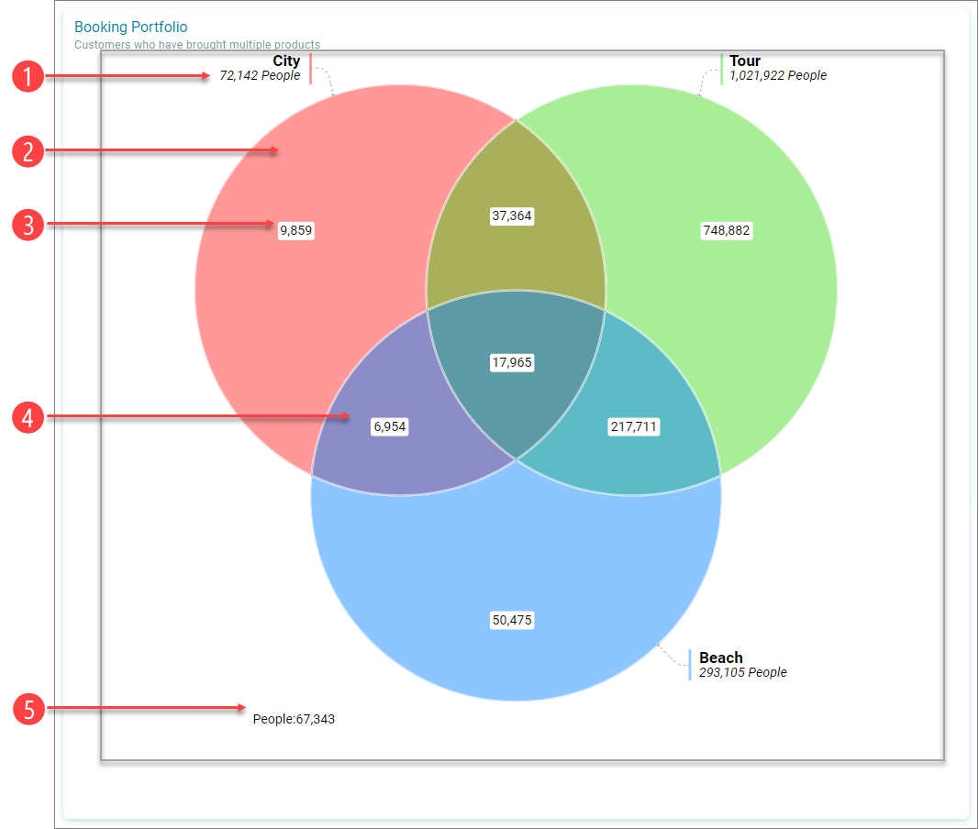Click the 37,364 City and Tour intersection value

(512, 216)
